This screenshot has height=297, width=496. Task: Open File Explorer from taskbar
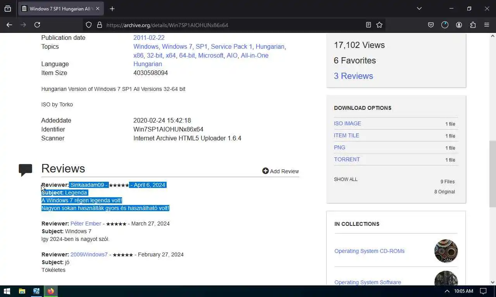(x=22, y=291)
